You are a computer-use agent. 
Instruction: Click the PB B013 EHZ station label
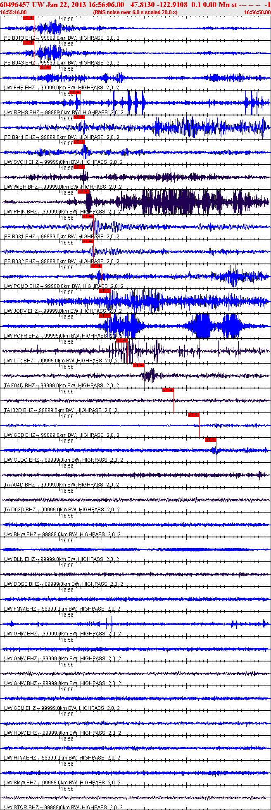(x=19, y=38)
